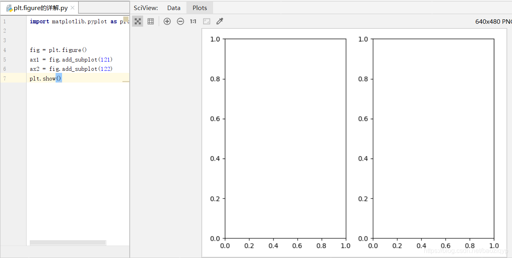Viewport: 512px width, 258px height.
Task: Click the line ax1 = fig.add_subplot(121)
Action: click(71, 60)
